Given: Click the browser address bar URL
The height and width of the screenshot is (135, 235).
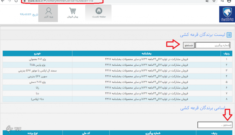Looking at the screenshot, I should [x=59, y=1].
